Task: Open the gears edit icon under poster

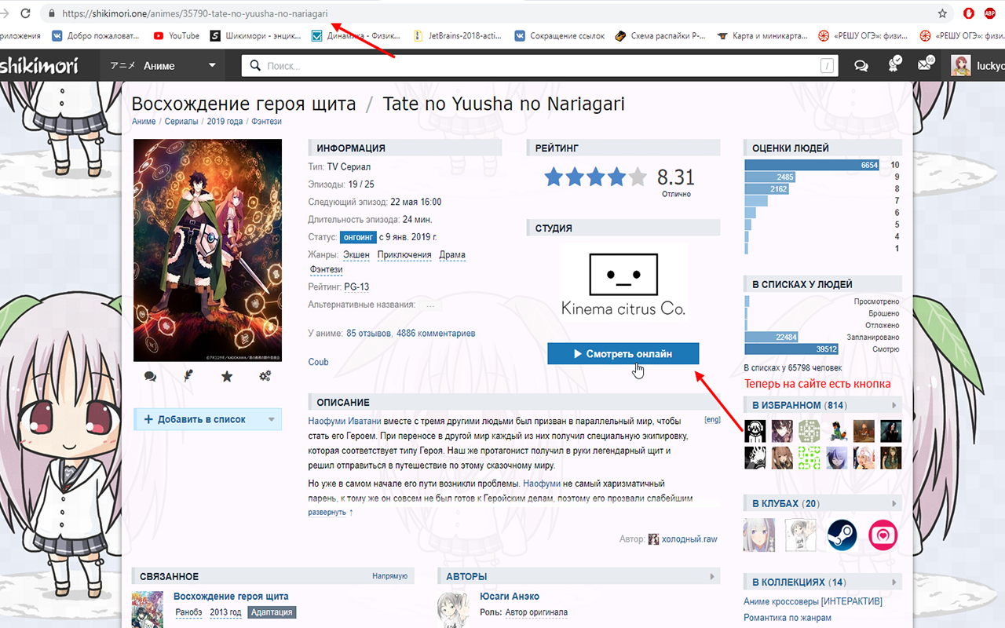Action: [x=265, y=377]
